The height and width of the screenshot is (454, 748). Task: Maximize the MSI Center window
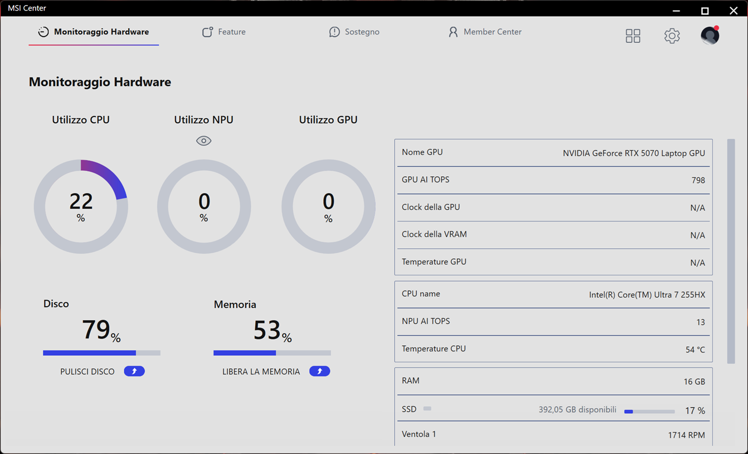tap(705, 10)
